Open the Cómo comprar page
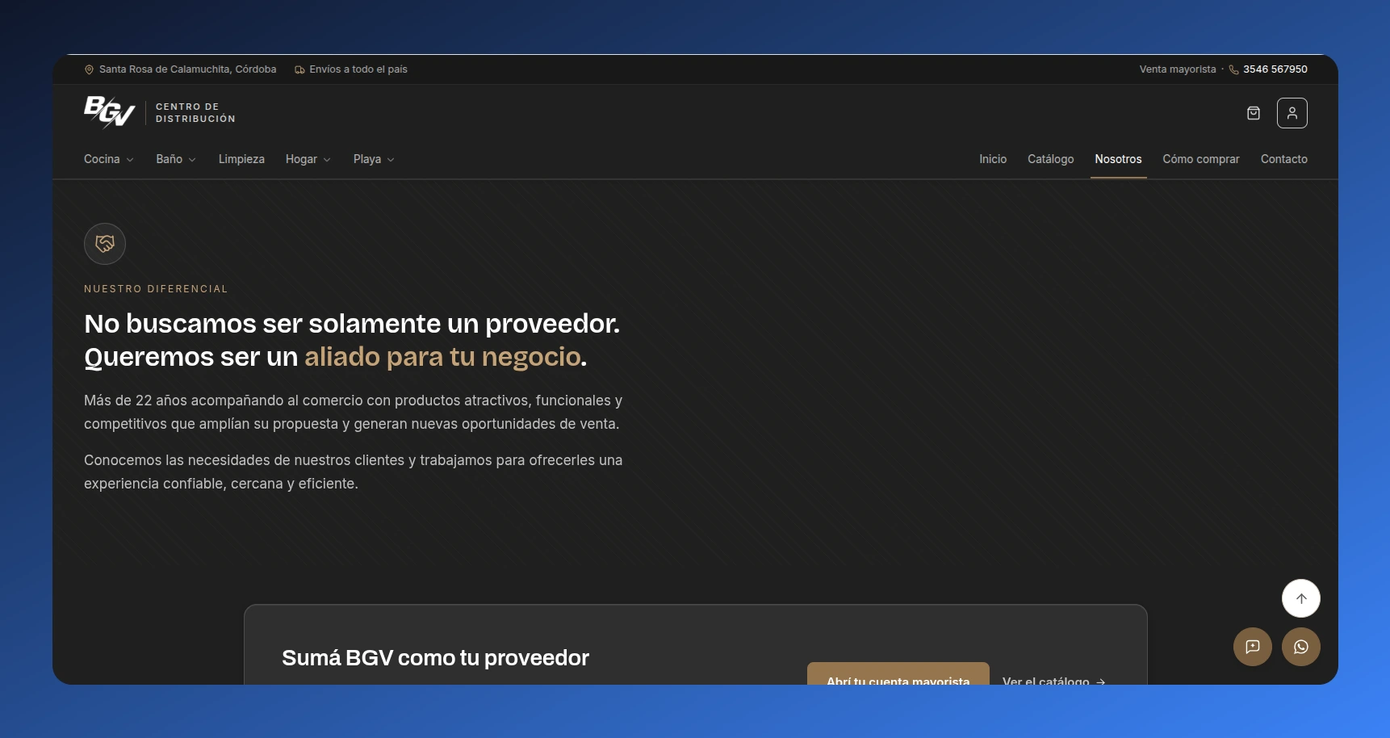 (x=1201, y=159)
